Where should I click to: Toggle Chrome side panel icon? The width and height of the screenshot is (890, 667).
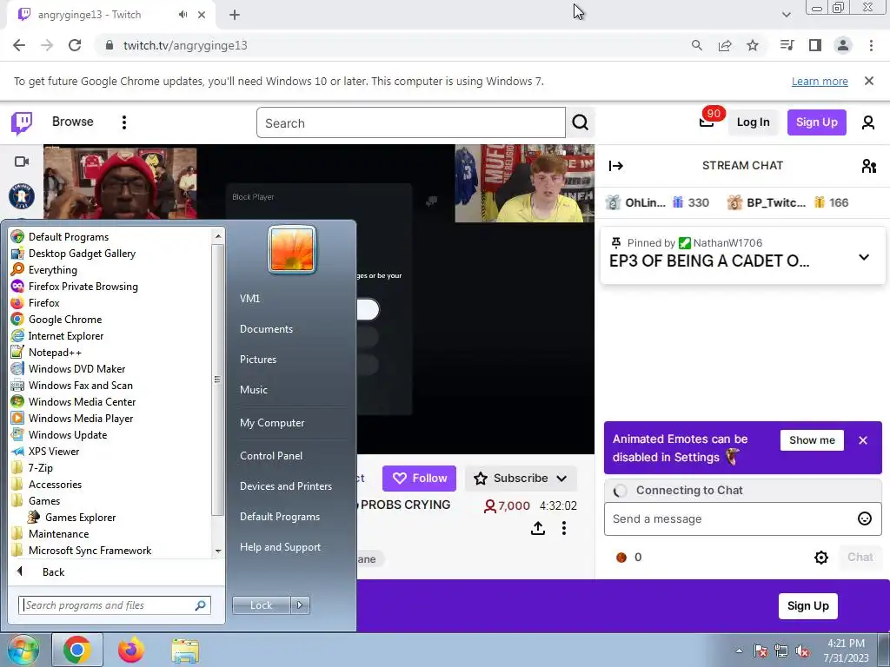[815, 45]
